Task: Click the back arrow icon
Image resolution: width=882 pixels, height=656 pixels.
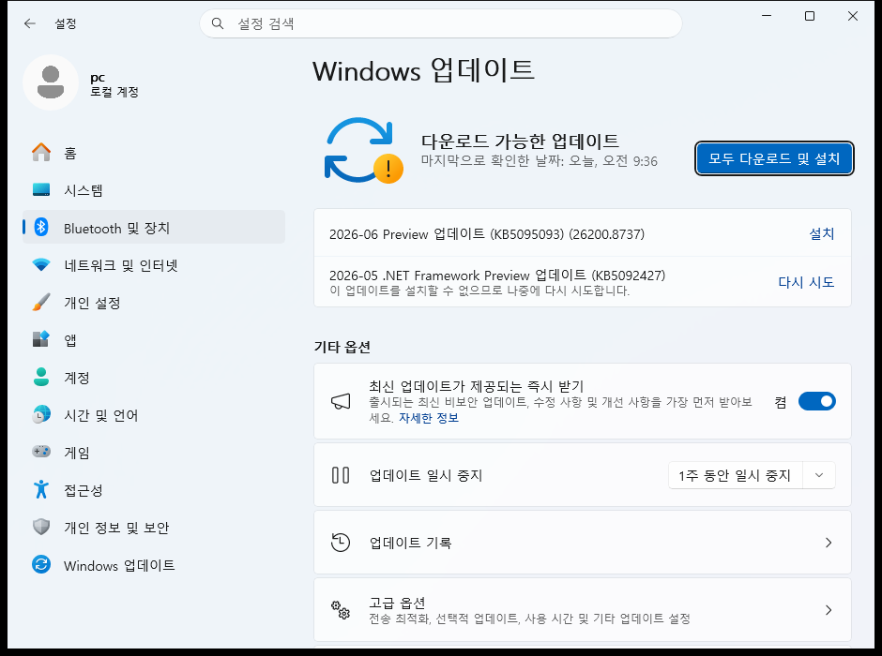Action: point(30,23)
